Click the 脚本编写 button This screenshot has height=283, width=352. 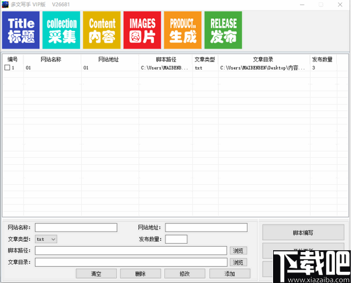[x=303, y=233]
